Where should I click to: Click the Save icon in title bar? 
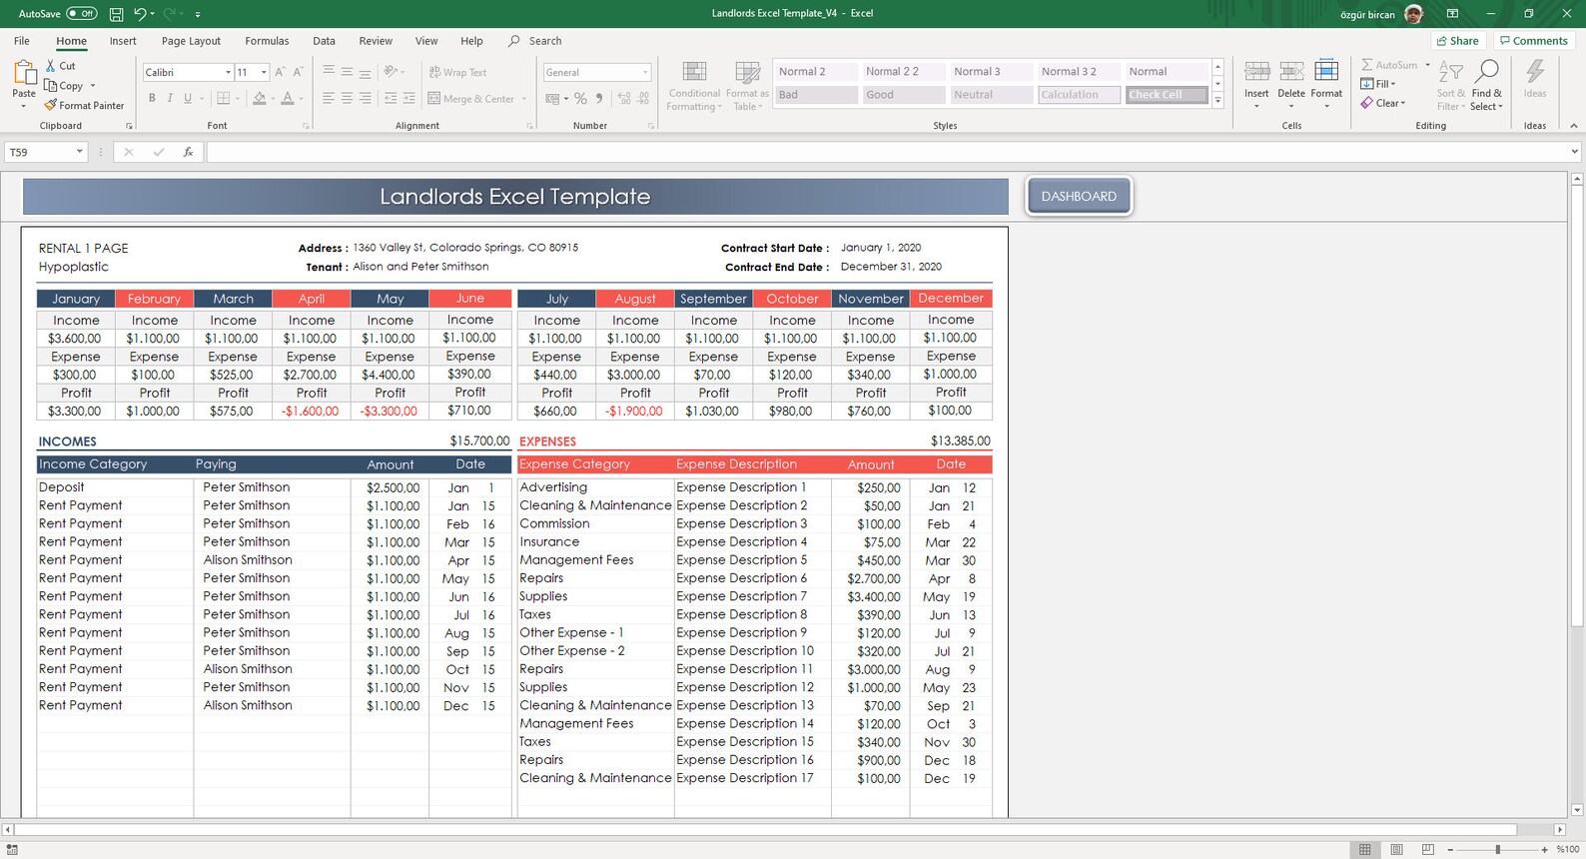click(116, 14)
